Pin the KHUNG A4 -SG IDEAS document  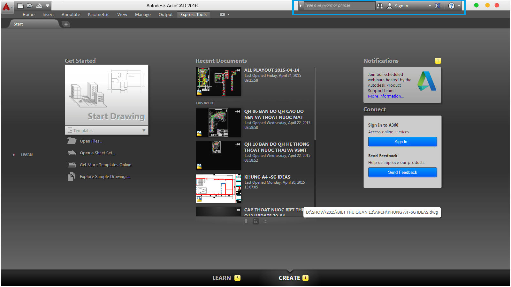click(238, 177)
